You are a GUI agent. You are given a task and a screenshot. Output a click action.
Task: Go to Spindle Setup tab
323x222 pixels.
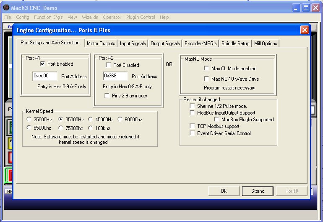[235, 43]
